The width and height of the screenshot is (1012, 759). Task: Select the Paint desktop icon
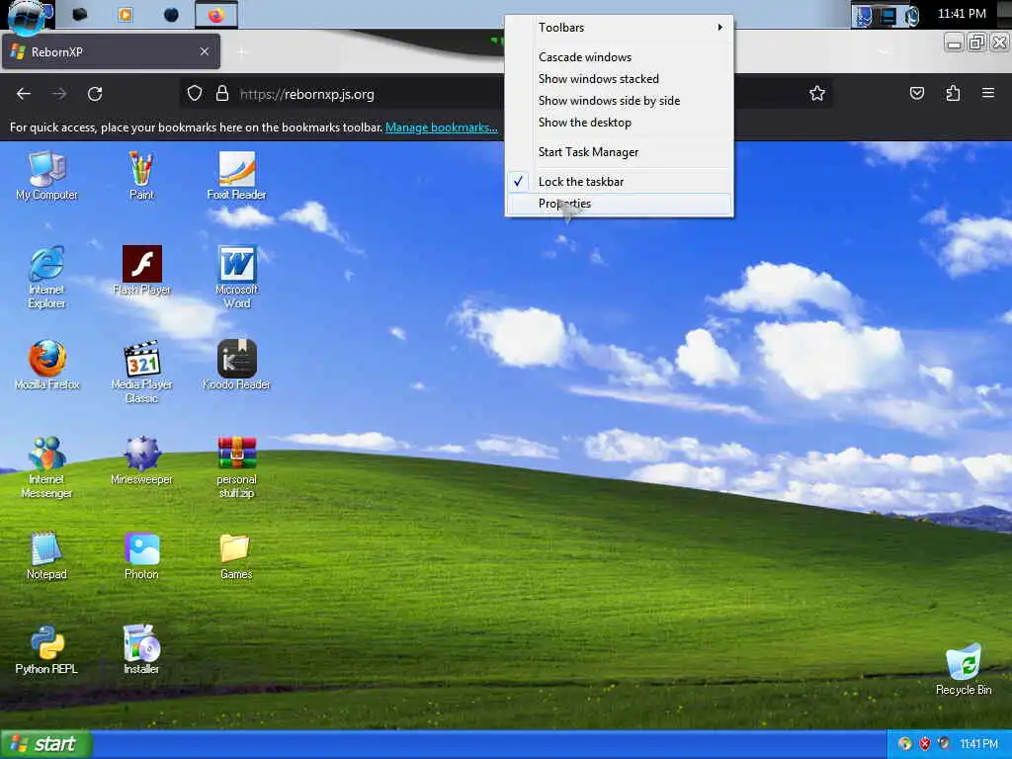[141, 176]
